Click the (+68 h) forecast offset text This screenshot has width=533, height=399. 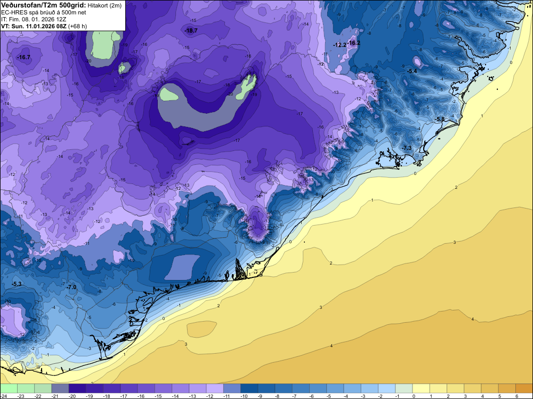coord(77,26)
